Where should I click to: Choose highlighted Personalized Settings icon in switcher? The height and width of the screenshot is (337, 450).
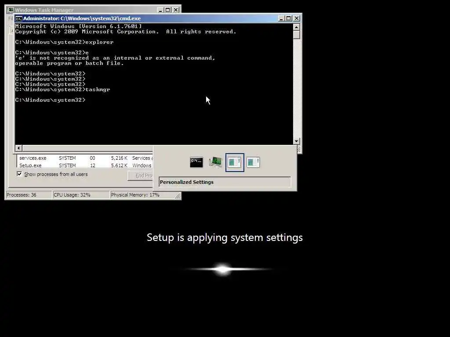[235, 162]
